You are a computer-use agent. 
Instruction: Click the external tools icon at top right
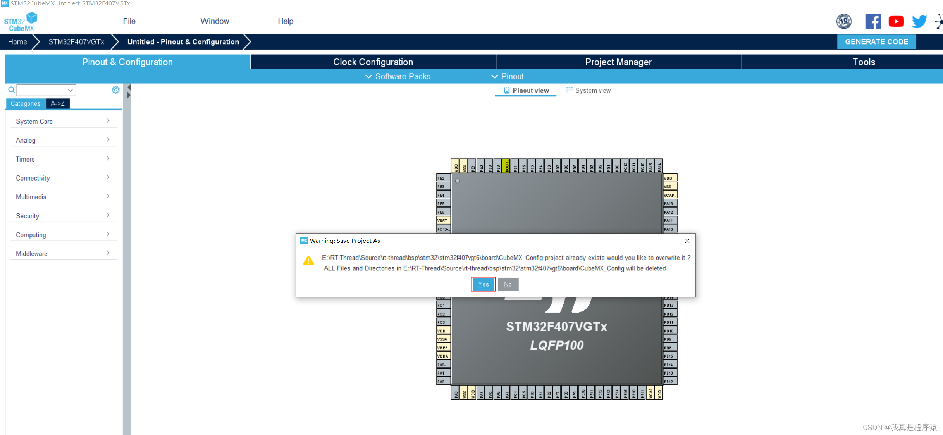coord(939,21)
